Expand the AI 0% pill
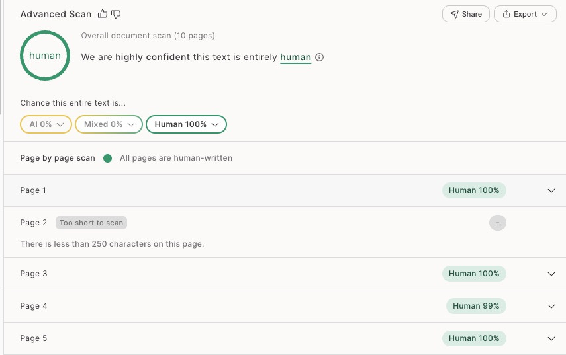Image resolution: width=566 pixels, height=355 pixels. 46,124
